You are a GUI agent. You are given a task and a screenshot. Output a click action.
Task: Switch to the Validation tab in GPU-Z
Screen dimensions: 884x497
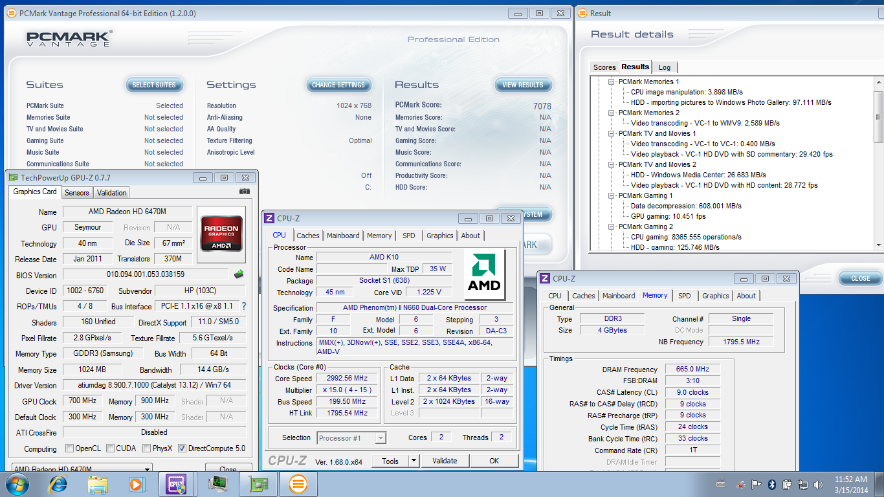[x=111, y=192]
